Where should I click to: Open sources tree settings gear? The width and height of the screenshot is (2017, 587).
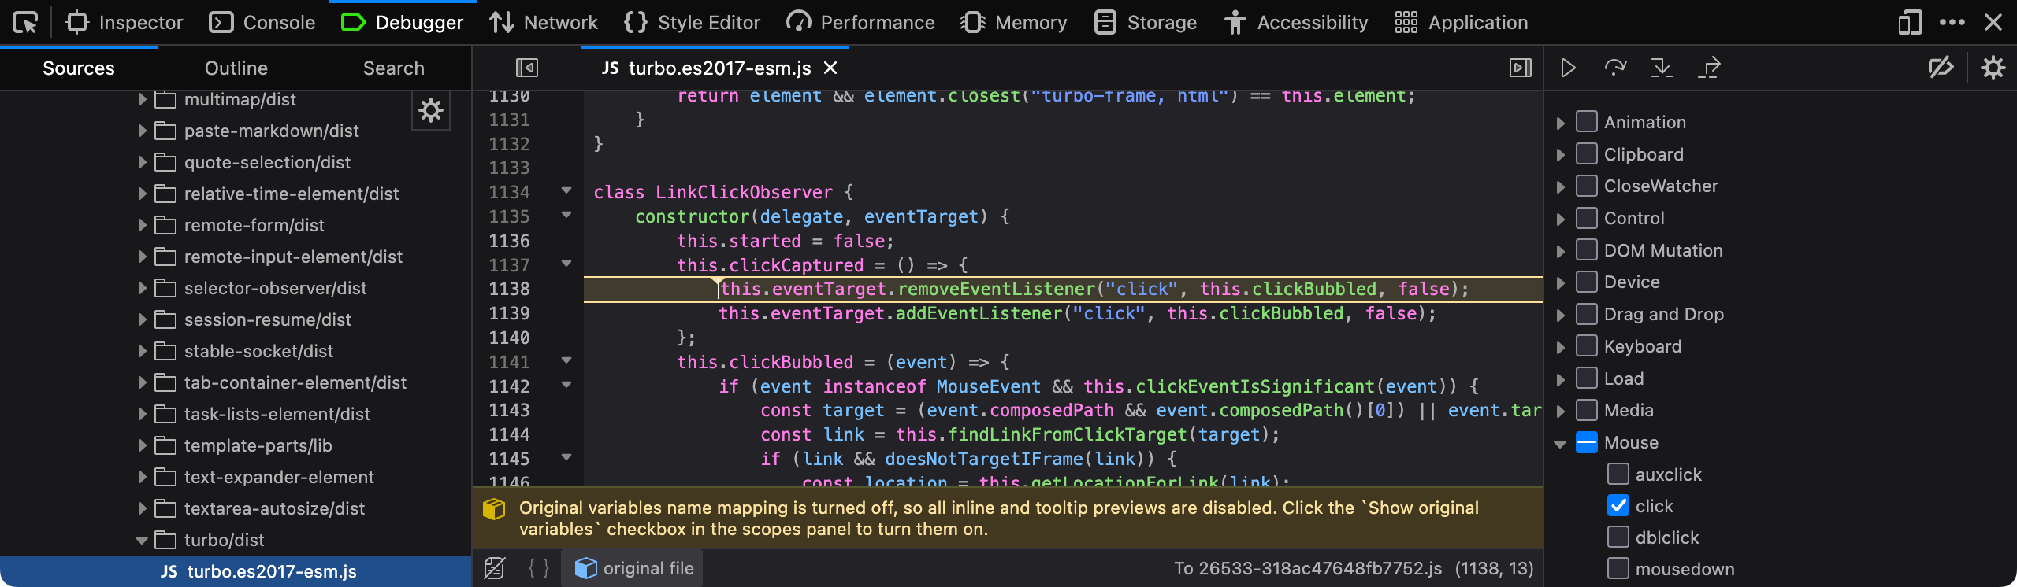(x=431, y=111)
